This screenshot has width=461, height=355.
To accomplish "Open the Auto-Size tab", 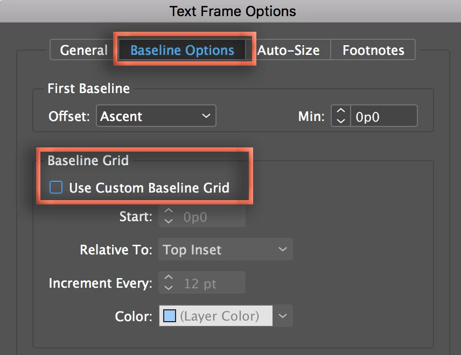I will click(x=288, y=51).
